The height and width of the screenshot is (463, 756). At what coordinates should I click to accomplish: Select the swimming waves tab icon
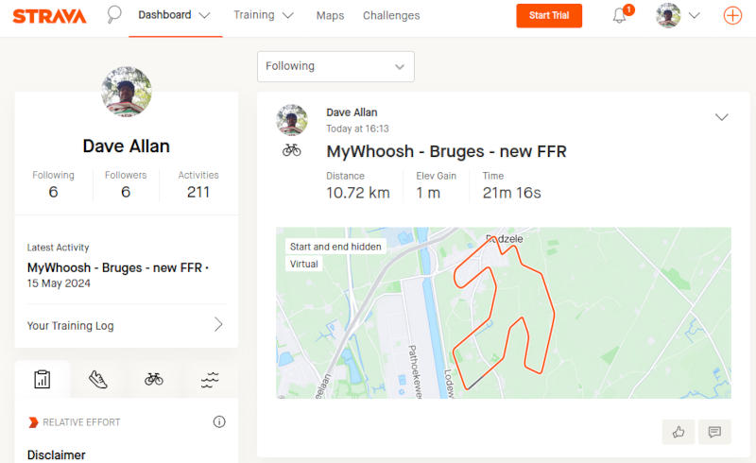210,379
